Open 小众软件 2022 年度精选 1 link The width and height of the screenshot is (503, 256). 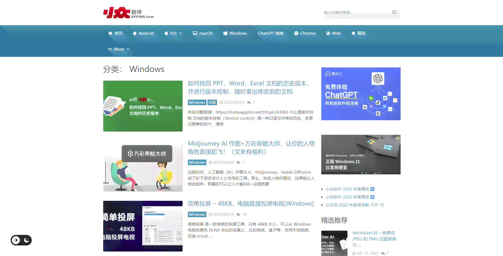[x=350, y=189]
